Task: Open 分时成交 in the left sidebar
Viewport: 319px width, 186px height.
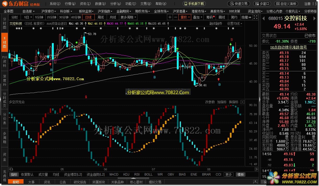Action: point(4,100)
